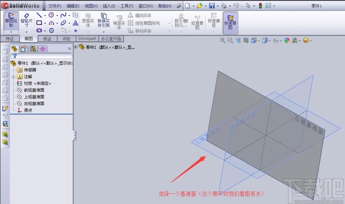Expand the 注解 tree node
This screenshot has height=204, width=345.
13,77
